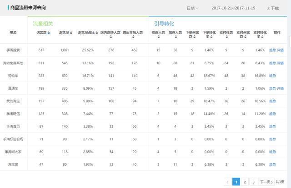This screenshot has height=188, width=291.
Task: Sort by 店内跳转人数 using its sort arrows
Action: point(111,37)
